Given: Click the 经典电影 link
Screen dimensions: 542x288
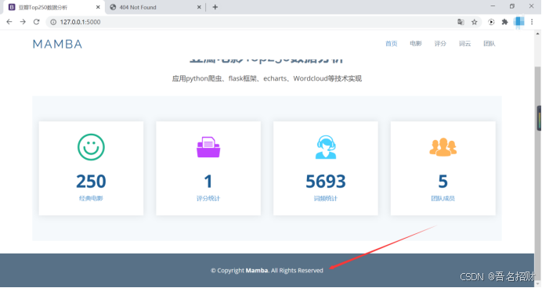Looking at the screenshot, I should click(91, 198).
